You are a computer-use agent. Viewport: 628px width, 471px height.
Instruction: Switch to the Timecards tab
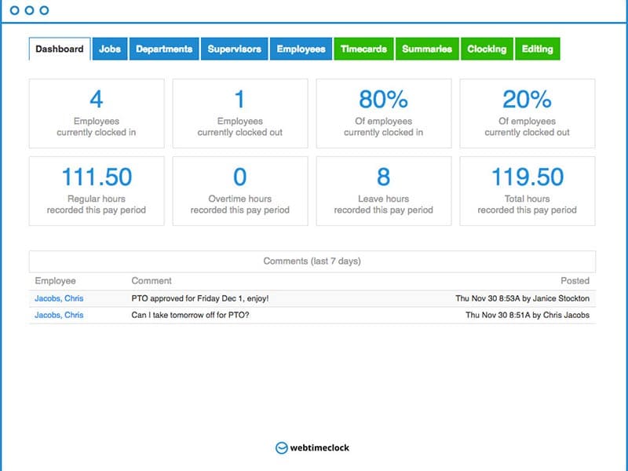coord(363,49)
